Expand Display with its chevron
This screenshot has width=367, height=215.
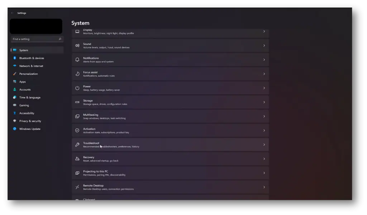coord(264,31)
